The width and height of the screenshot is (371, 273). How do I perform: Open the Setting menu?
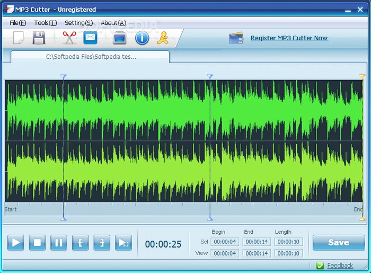click(x=78, y=23)
